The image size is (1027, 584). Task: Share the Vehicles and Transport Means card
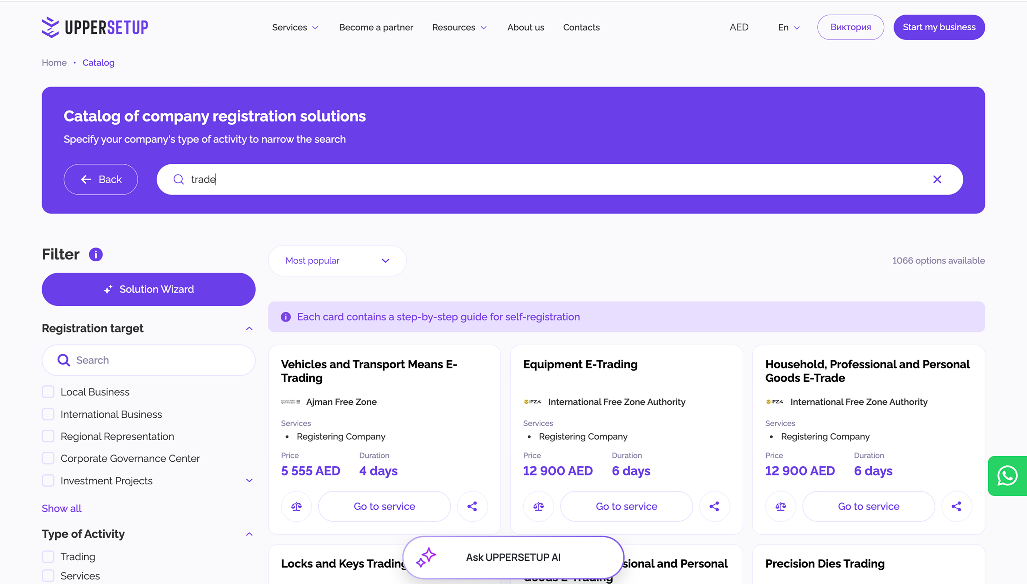[472, 506]
